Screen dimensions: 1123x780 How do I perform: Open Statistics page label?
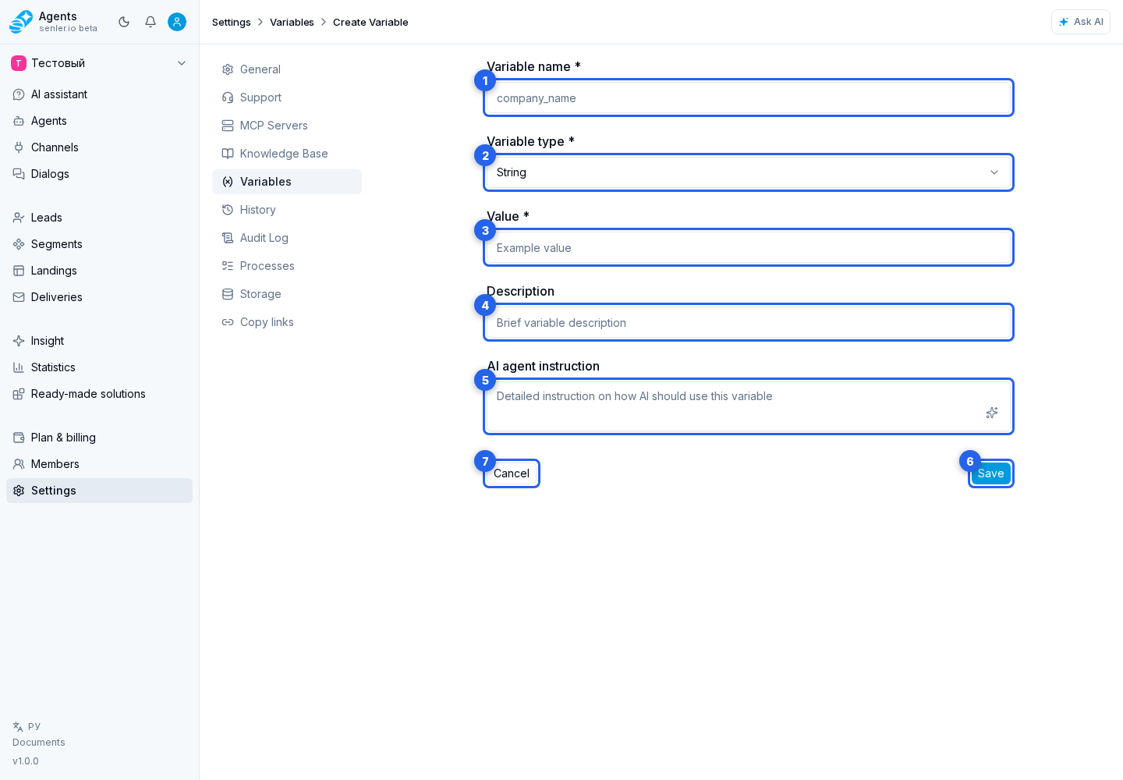(x=53, y=367)
